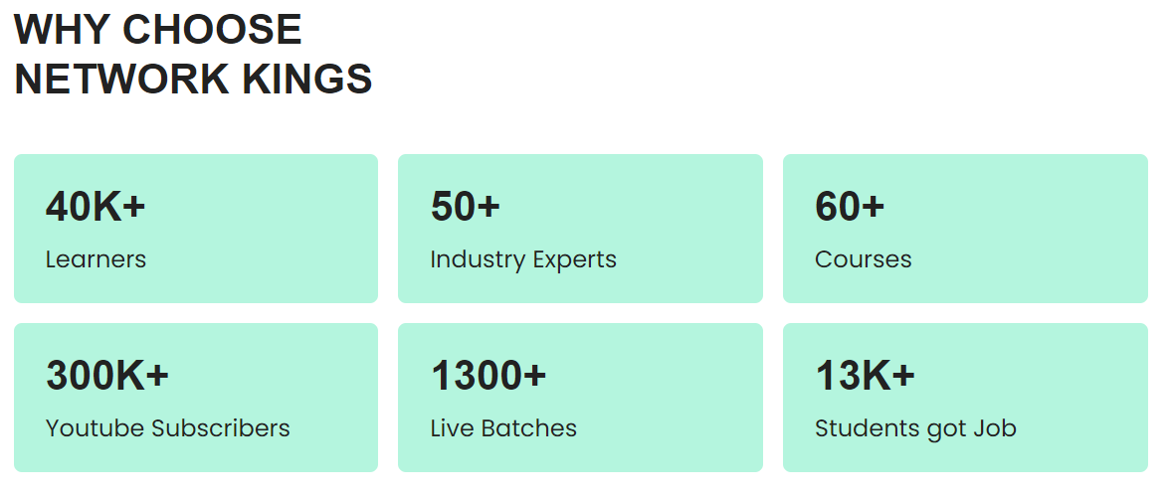Click the 1300+ number
Image resolution: width=1170 pixels, height=498 pixels.
tap(488, 375)
